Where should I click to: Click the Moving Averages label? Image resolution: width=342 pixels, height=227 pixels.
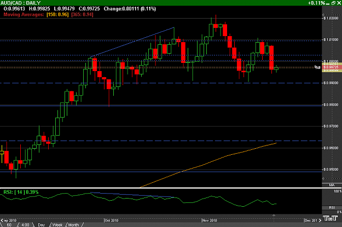coord(24,15)
